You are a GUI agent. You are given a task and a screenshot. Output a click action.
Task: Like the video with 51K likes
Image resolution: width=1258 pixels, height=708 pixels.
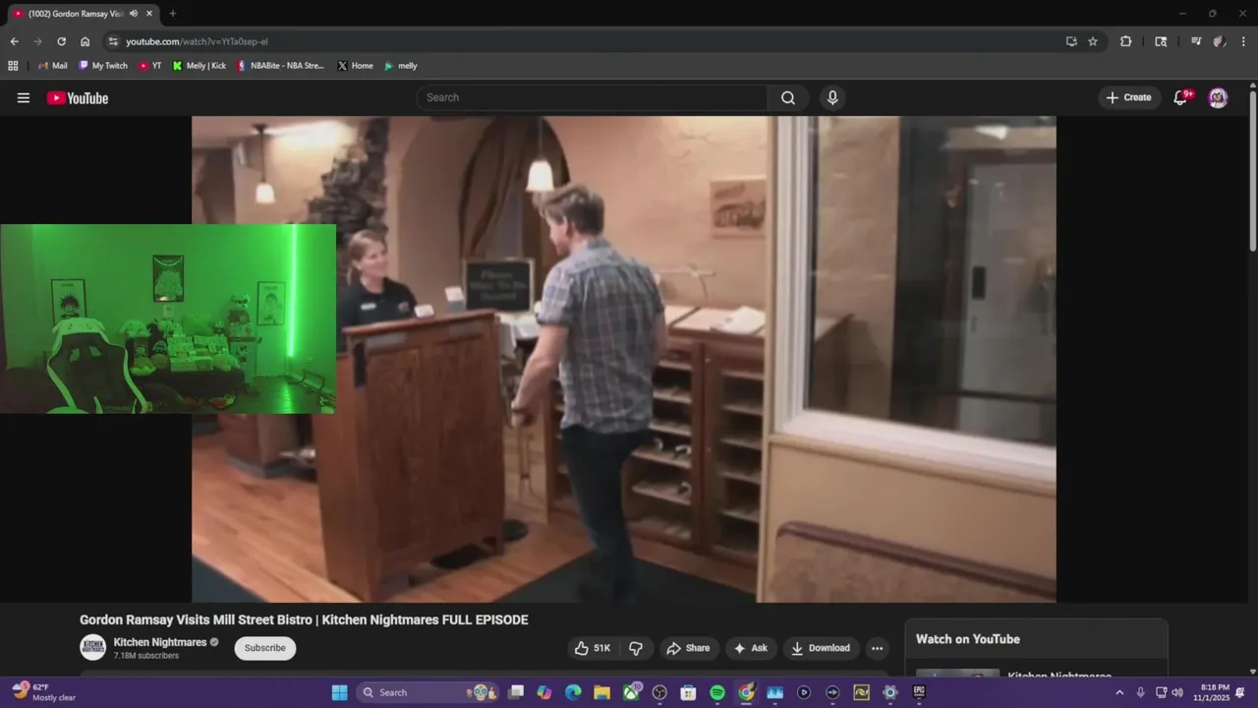593,648
